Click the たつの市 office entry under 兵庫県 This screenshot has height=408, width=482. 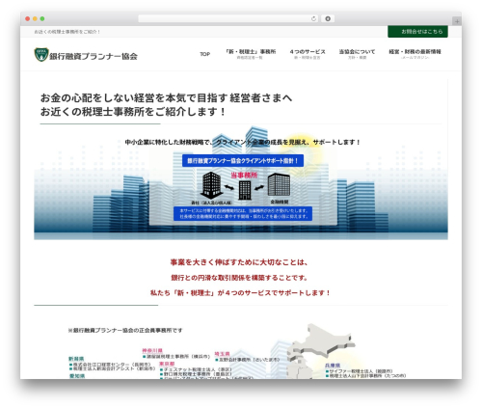point(366,375)
